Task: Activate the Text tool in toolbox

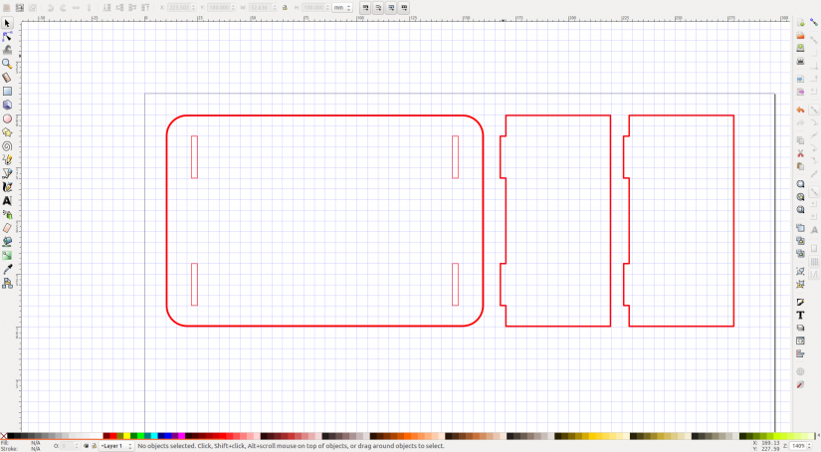Action: point(7,200)
